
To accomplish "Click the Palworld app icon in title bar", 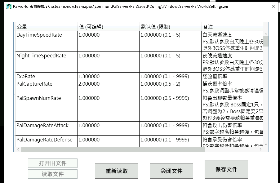I will pyautogui.click(x=9, y=6).
